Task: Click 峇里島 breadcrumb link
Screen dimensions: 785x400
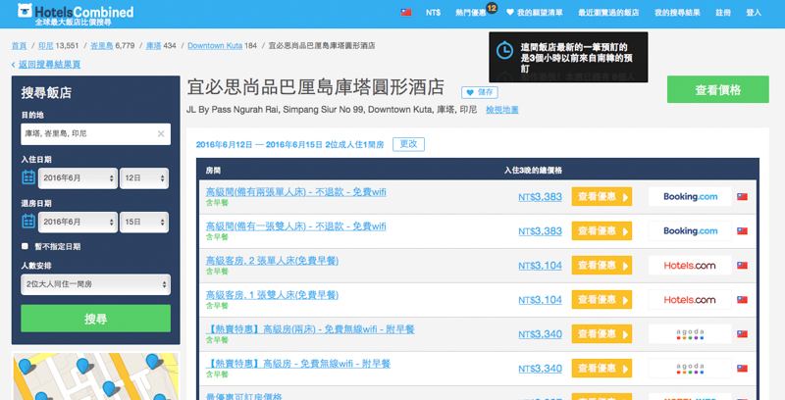Action: [x=102, y=45]
